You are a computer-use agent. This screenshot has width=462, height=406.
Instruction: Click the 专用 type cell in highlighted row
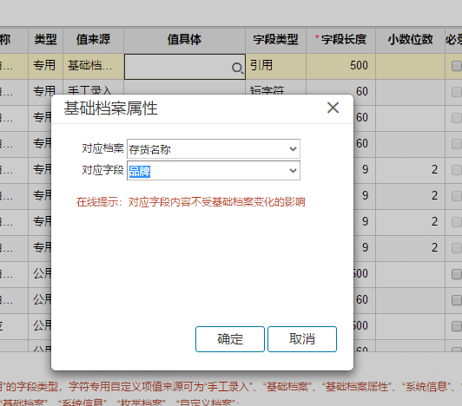pos(45,66)
